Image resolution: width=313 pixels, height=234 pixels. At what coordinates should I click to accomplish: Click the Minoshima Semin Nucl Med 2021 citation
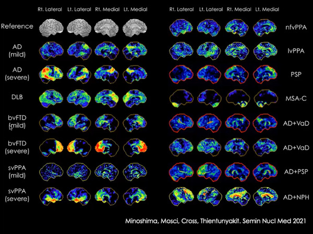pos(215,221)
